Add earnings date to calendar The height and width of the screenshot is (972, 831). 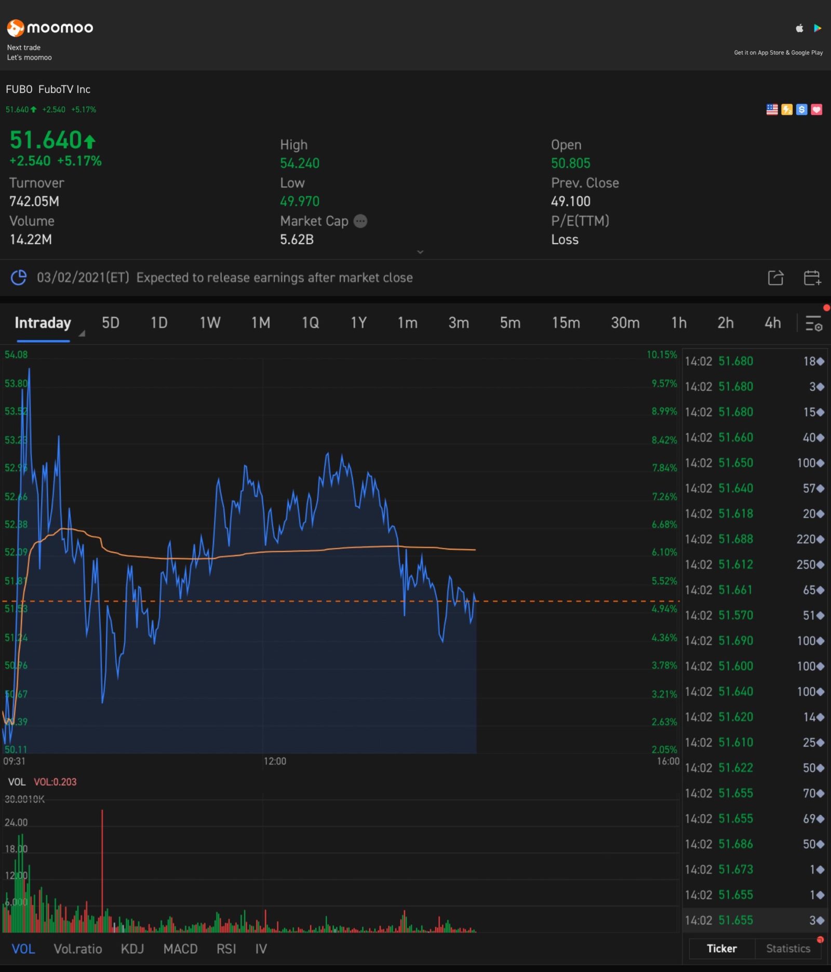tap(812, 278)
